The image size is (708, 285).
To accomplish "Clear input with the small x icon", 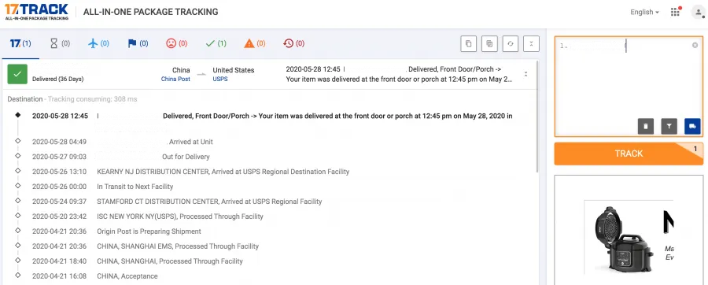I will coord(695,45).
